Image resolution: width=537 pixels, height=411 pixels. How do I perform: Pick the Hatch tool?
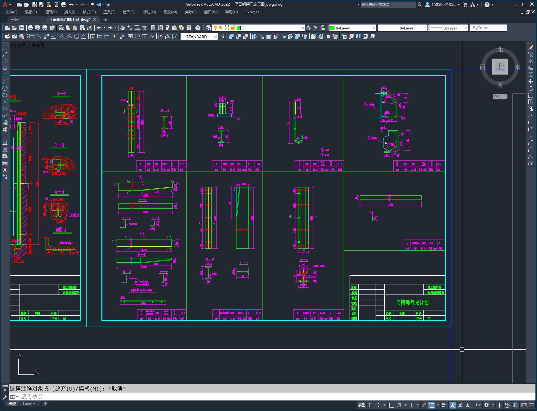[x=5, y=143]
